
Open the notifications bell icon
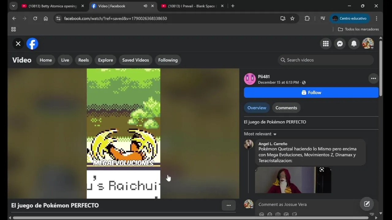[x=354, y=44]
